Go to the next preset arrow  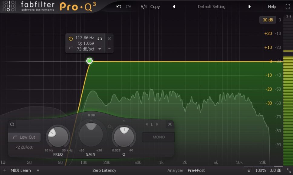pyautogui.click(x=249, y=7)
